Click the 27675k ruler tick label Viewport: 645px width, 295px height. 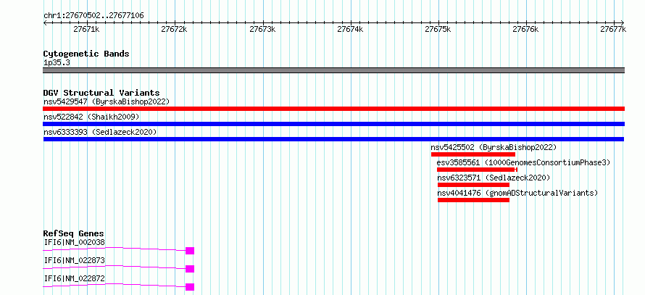[438, 29]
